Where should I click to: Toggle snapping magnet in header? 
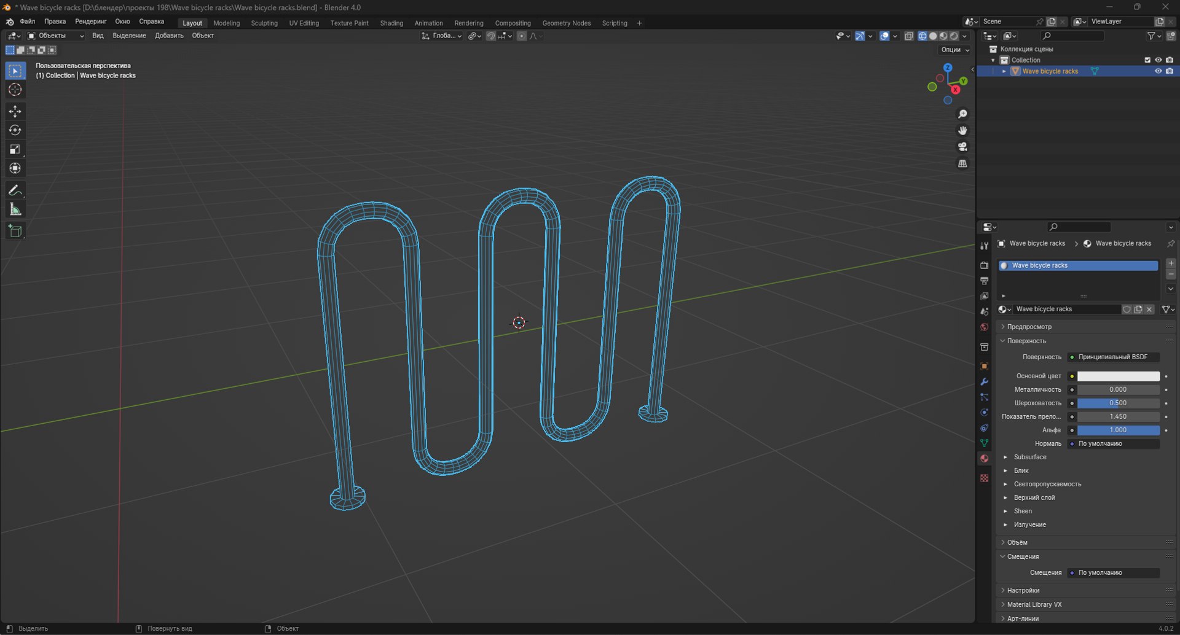pos(490,36)
